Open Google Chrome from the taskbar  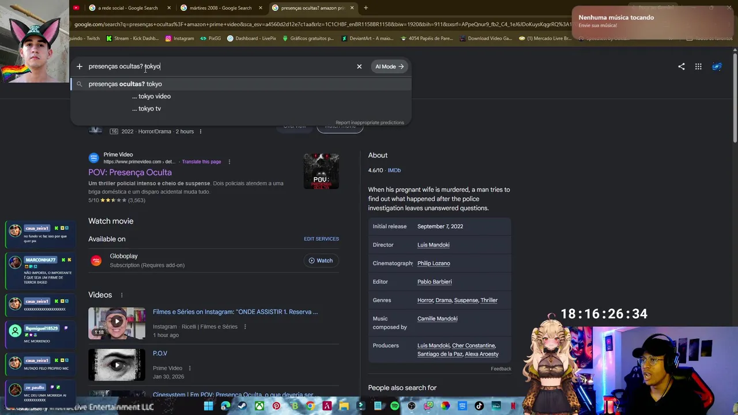[x=310, y=406]
